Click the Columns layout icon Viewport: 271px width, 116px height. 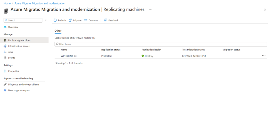pos(86,20)
